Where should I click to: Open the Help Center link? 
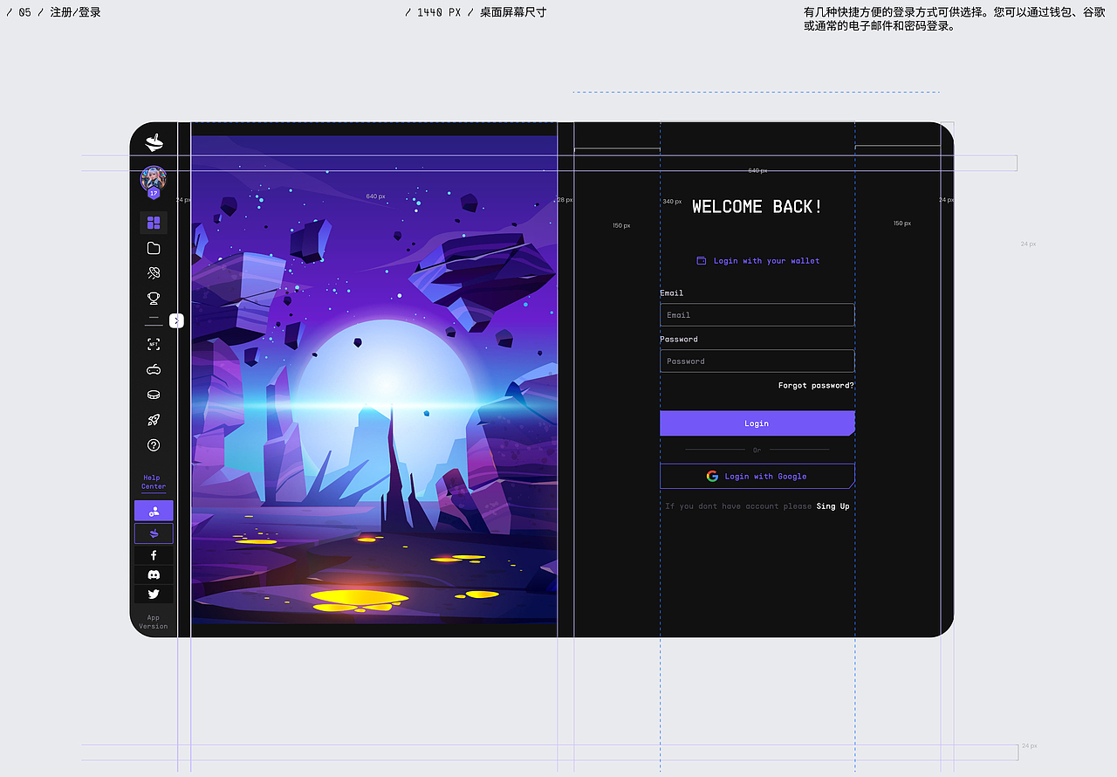pyautogui.click(x=153, y=482)
